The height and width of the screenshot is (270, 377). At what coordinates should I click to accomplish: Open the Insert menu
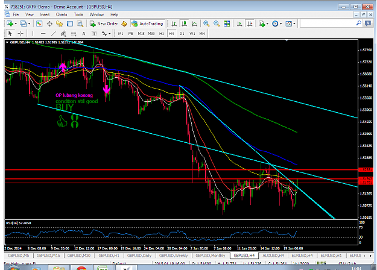(45, 14)
